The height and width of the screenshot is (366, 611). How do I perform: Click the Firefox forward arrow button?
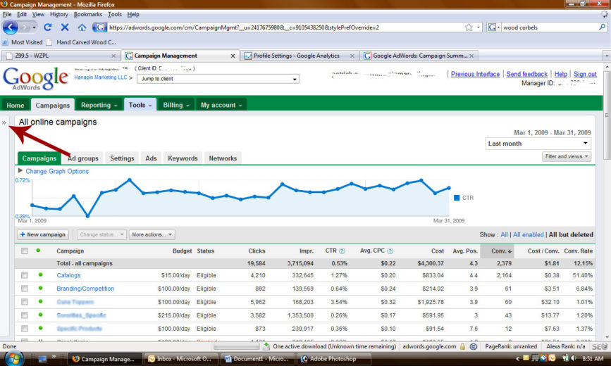(x=25, y=27)
